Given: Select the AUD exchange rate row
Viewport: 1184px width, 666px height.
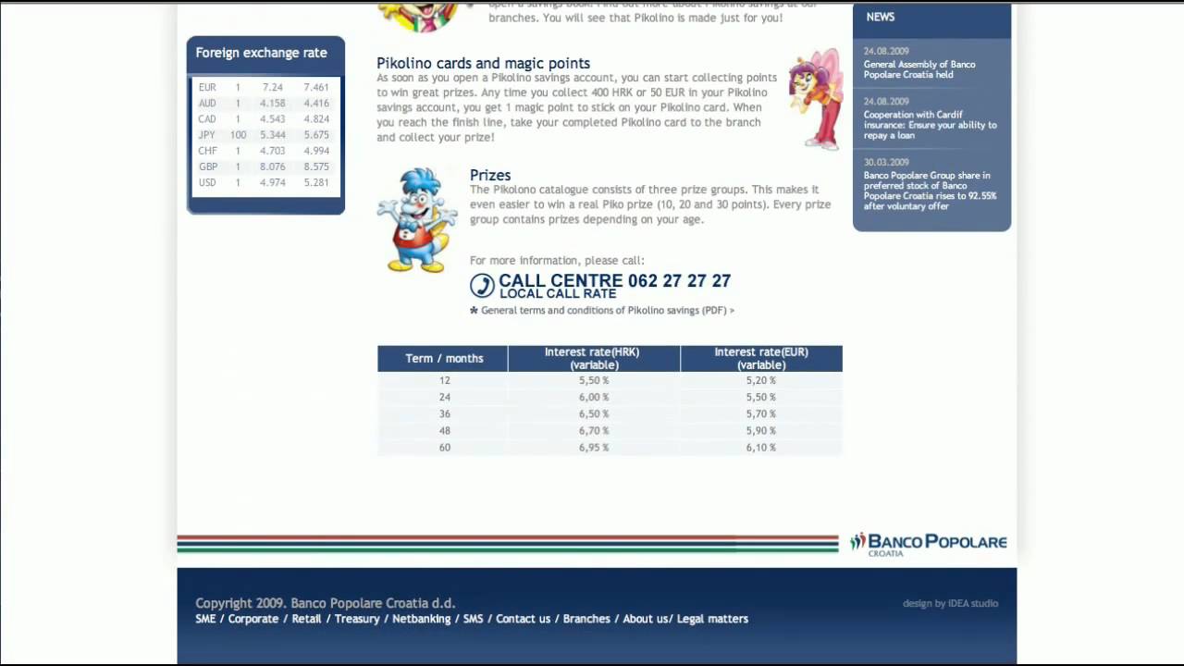Looking at the screenshot, I should (265, 104).
